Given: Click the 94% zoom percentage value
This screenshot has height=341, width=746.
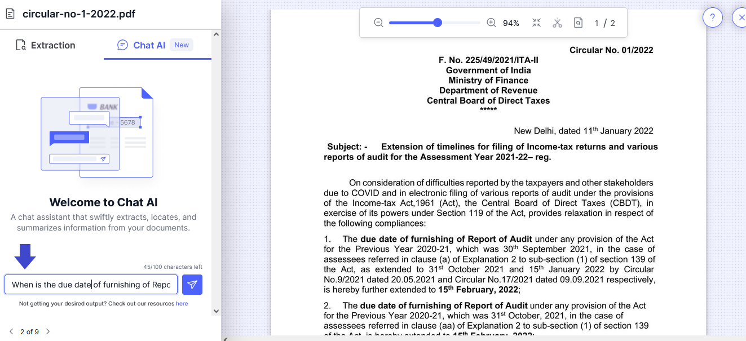Looking at the screenshot, I should 511,23.
